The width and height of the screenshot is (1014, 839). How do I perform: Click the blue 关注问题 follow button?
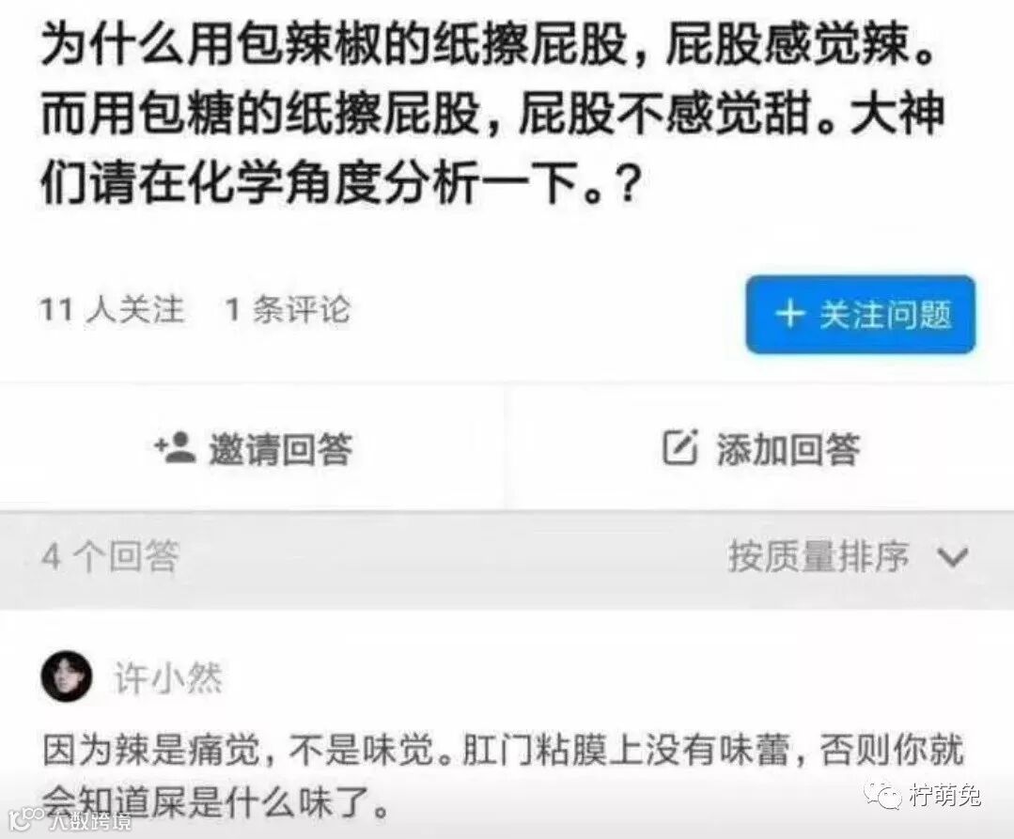pos(860,315)
